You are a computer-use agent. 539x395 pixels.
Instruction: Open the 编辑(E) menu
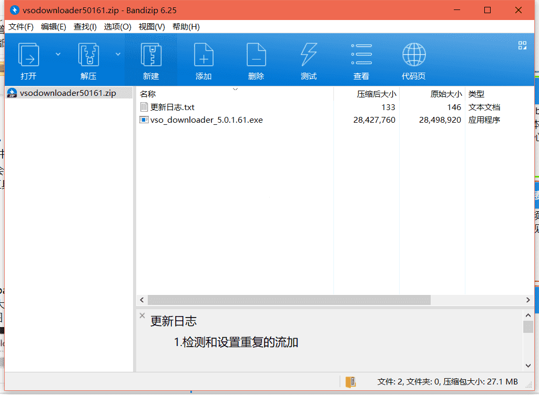pyautogui.click(x=54, y=27)
